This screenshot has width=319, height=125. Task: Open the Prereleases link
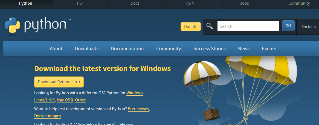[x=138, y=109]
